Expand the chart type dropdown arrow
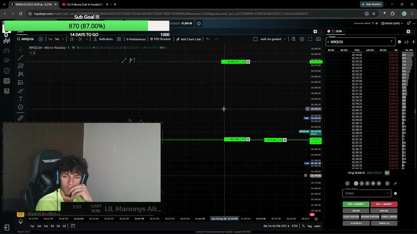 pos(86,39)
